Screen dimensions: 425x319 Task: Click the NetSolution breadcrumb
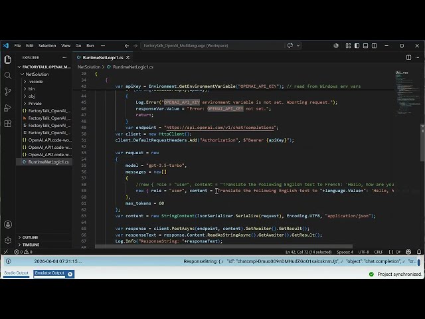pyautogui.click(x=89, y=66)
